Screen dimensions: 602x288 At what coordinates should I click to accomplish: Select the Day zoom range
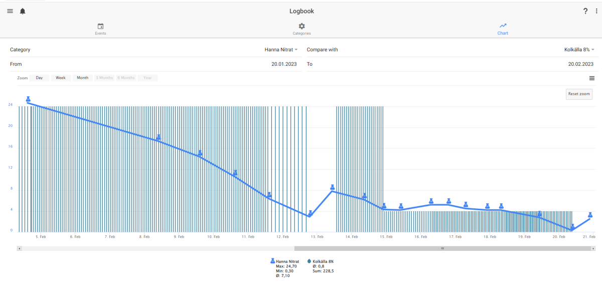point(39,78)
